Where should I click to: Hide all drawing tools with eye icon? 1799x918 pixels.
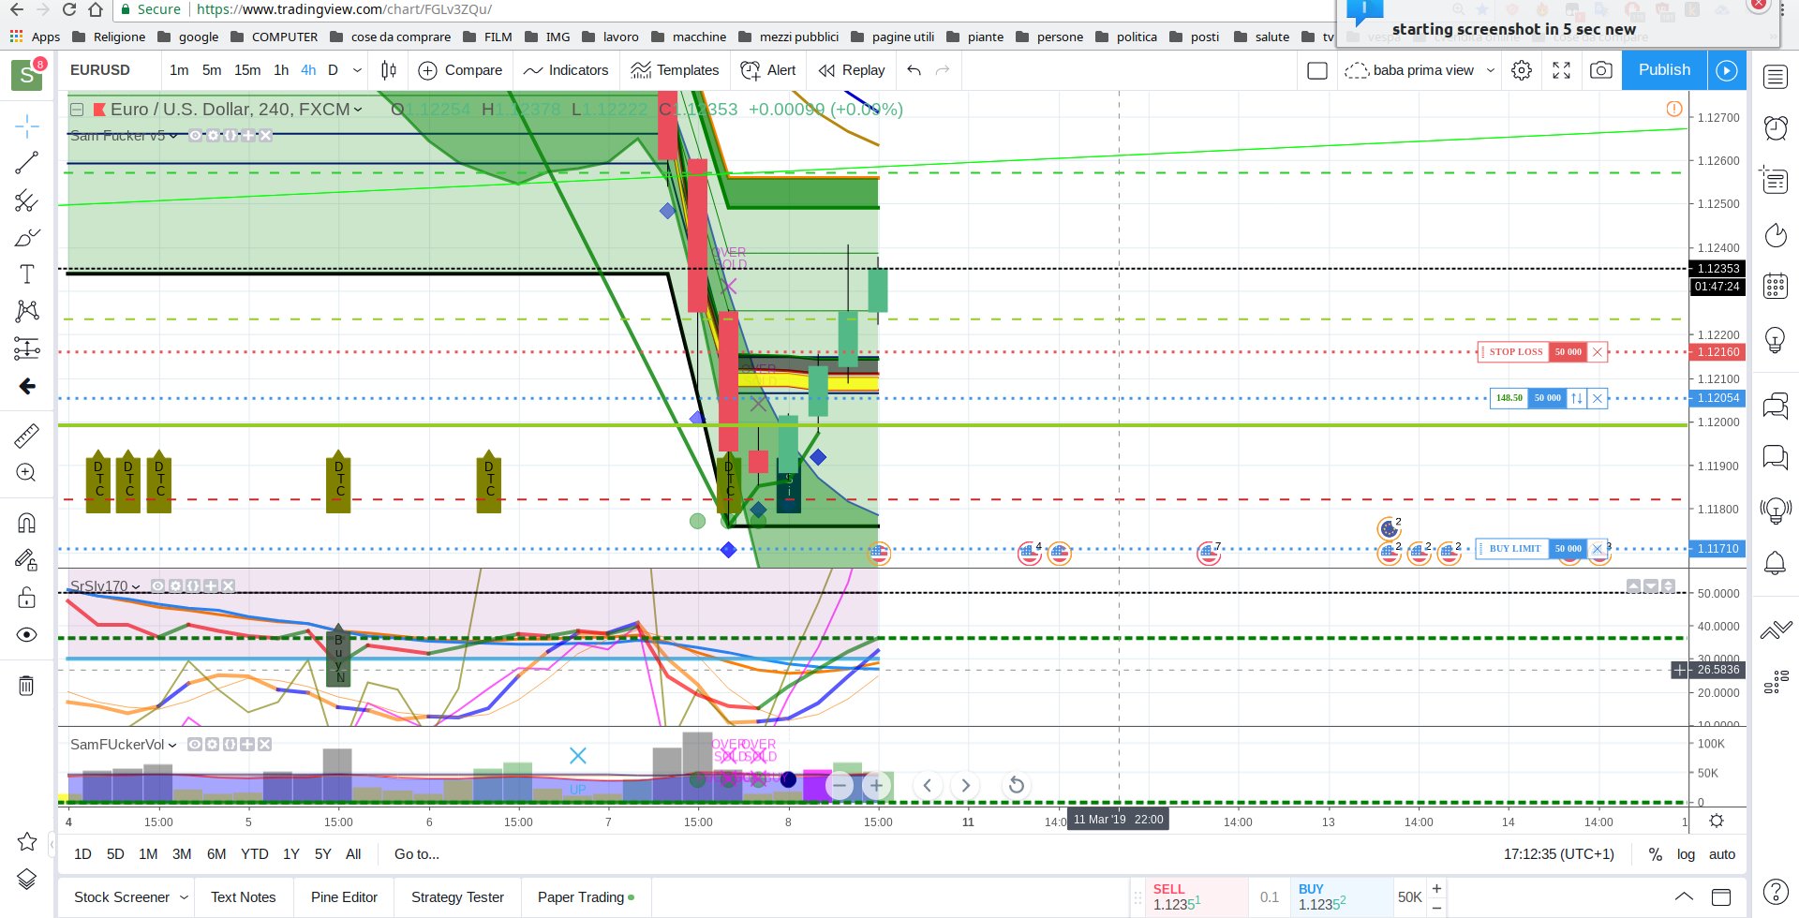[x=27, y=635]
